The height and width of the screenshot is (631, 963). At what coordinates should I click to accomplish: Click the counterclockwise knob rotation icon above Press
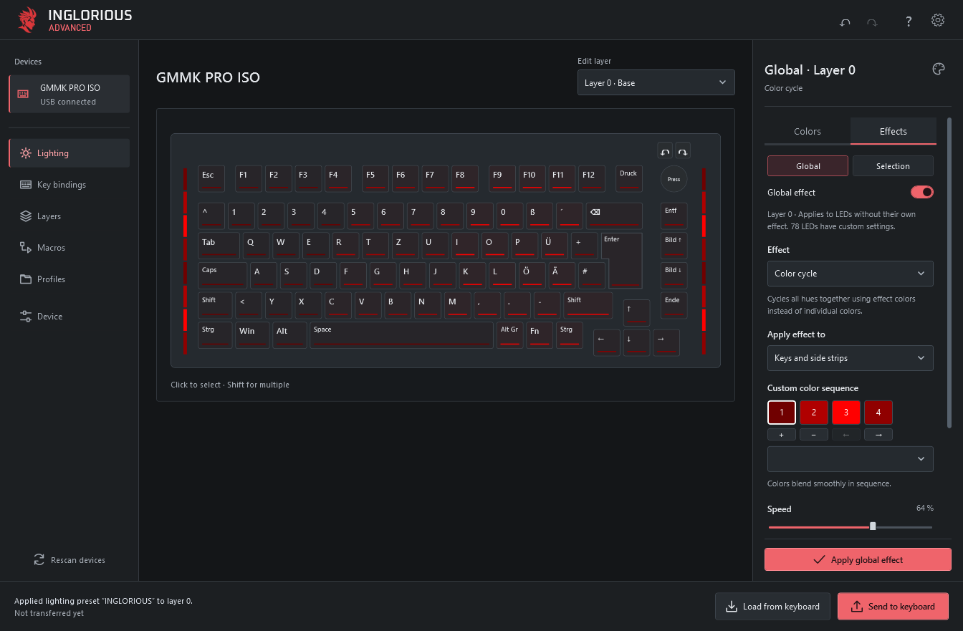coord(665,151)
